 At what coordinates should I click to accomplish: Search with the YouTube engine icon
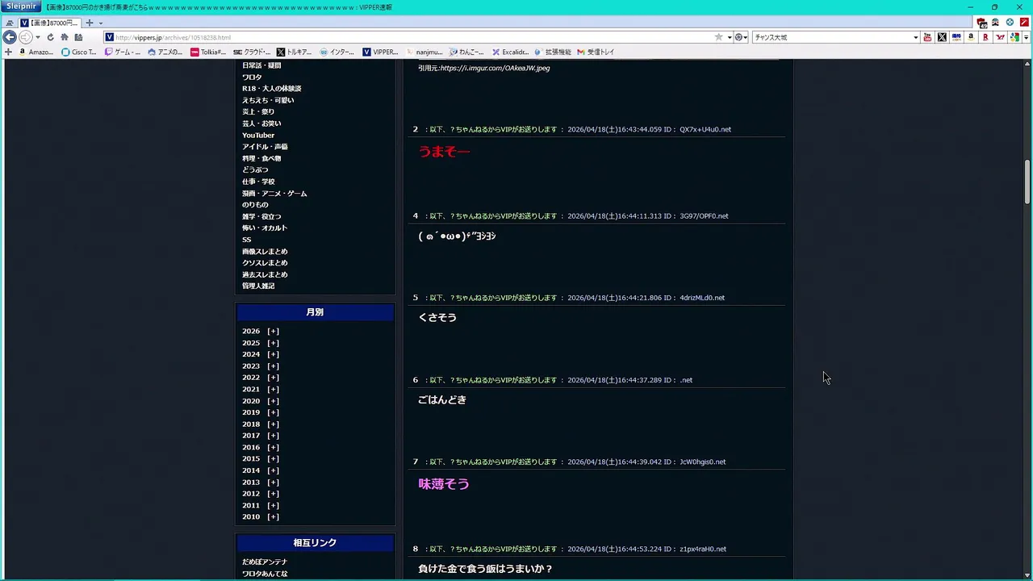tap(927, 37)
